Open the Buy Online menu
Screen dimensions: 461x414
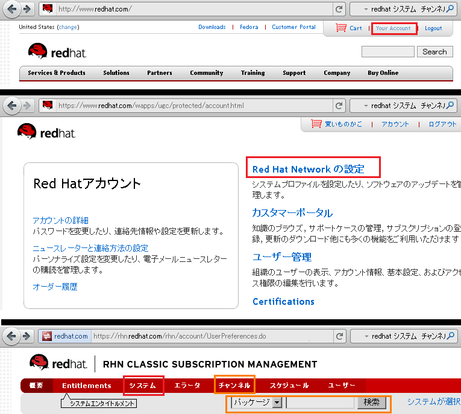[383, 73]
